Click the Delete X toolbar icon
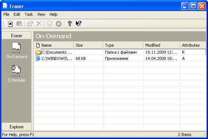This screenshot has width=208, height=139. [x=39, y=24]
